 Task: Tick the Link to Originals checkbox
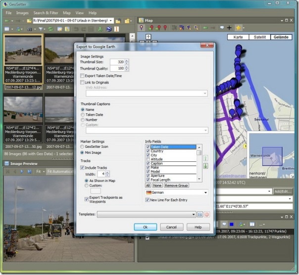pyautogui.click(x=82, y=82)
